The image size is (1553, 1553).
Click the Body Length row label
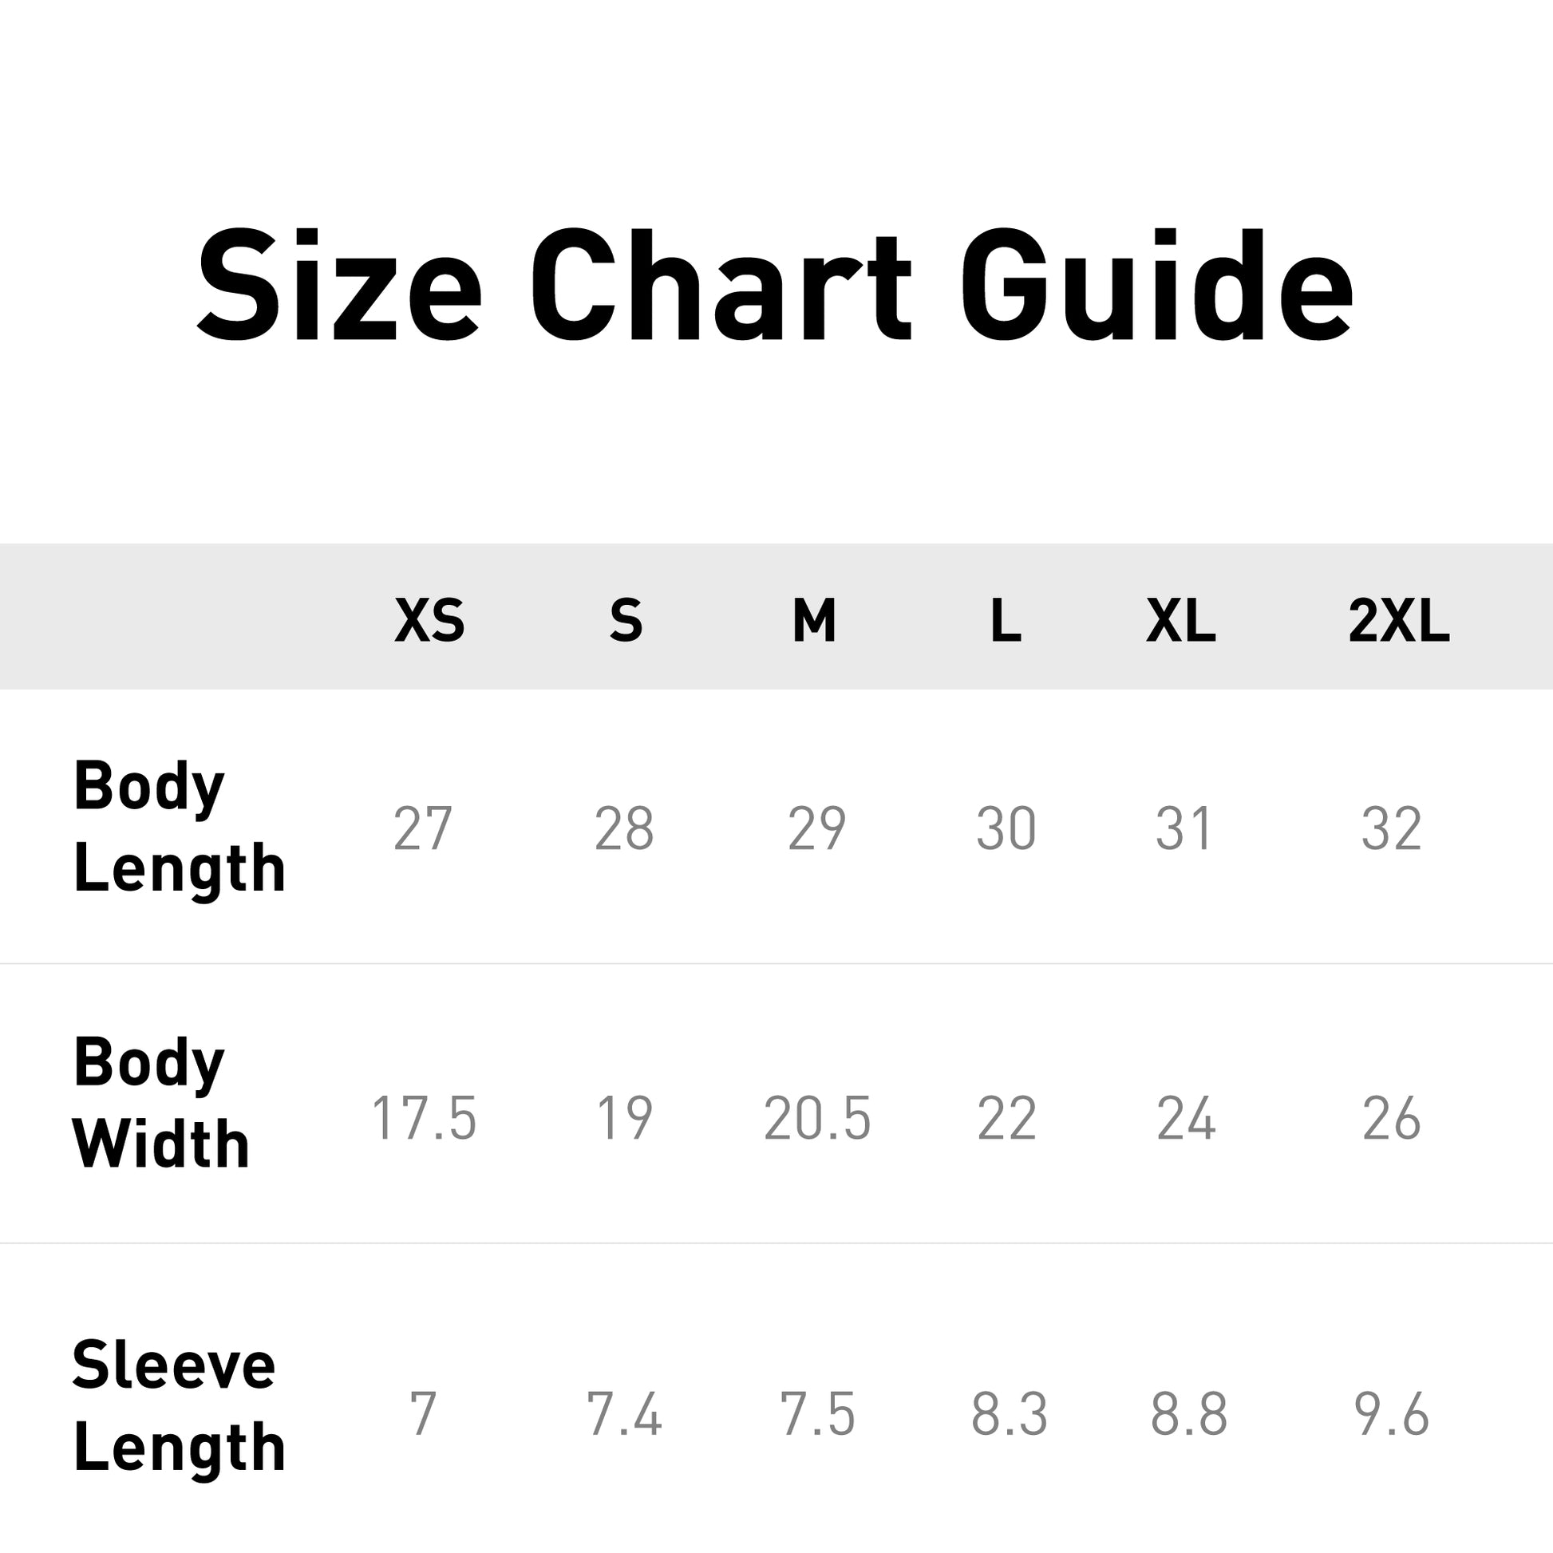coord(180,827)
